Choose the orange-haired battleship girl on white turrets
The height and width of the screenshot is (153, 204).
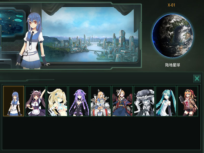[100, 101]
